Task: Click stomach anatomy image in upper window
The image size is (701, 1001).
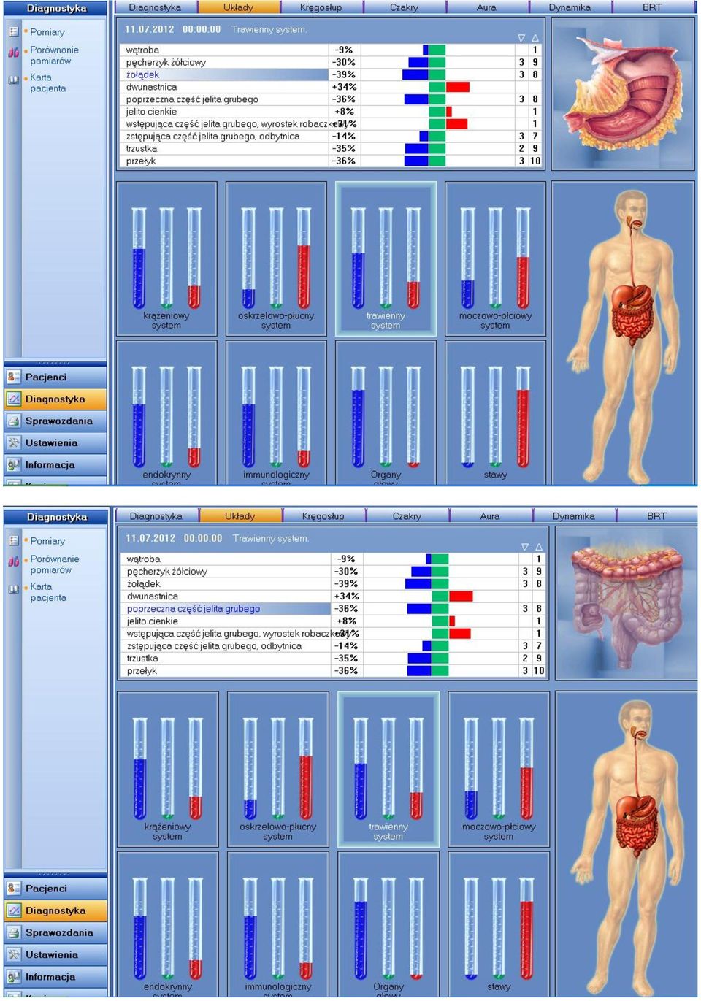Action: (623, 95)
